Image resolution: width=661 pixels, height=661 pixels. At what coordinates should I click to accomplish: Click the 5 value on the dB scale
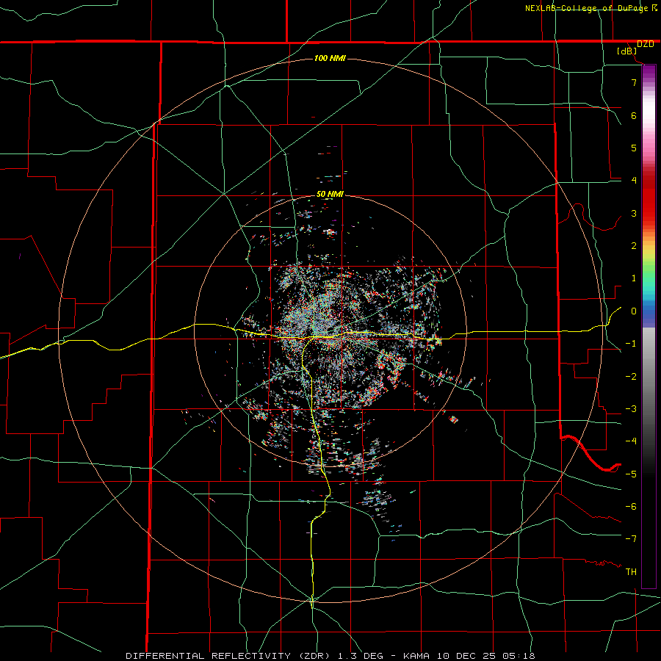click(634, 148)
